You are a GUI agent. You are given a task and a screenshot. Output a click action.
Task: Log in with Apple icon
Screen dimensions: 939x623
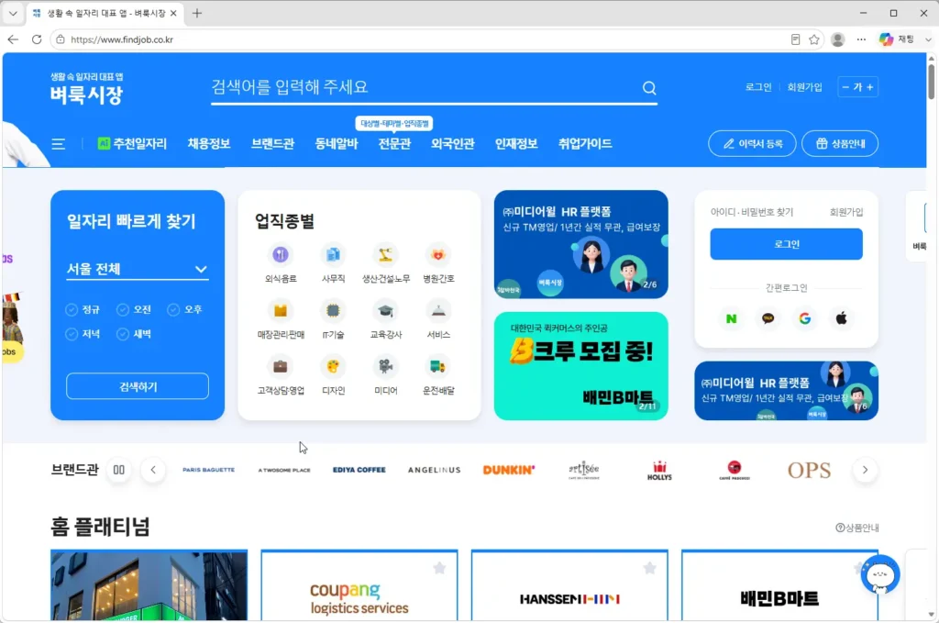coord(842,318)
